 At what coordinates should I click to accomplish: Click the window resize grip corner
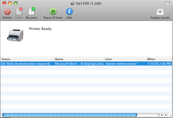[x=170, y=115]
